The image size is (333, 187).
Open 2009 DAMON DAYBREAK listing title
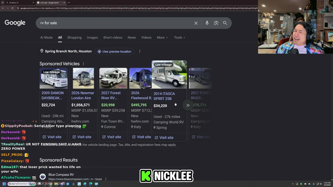(x=53, y=95)
